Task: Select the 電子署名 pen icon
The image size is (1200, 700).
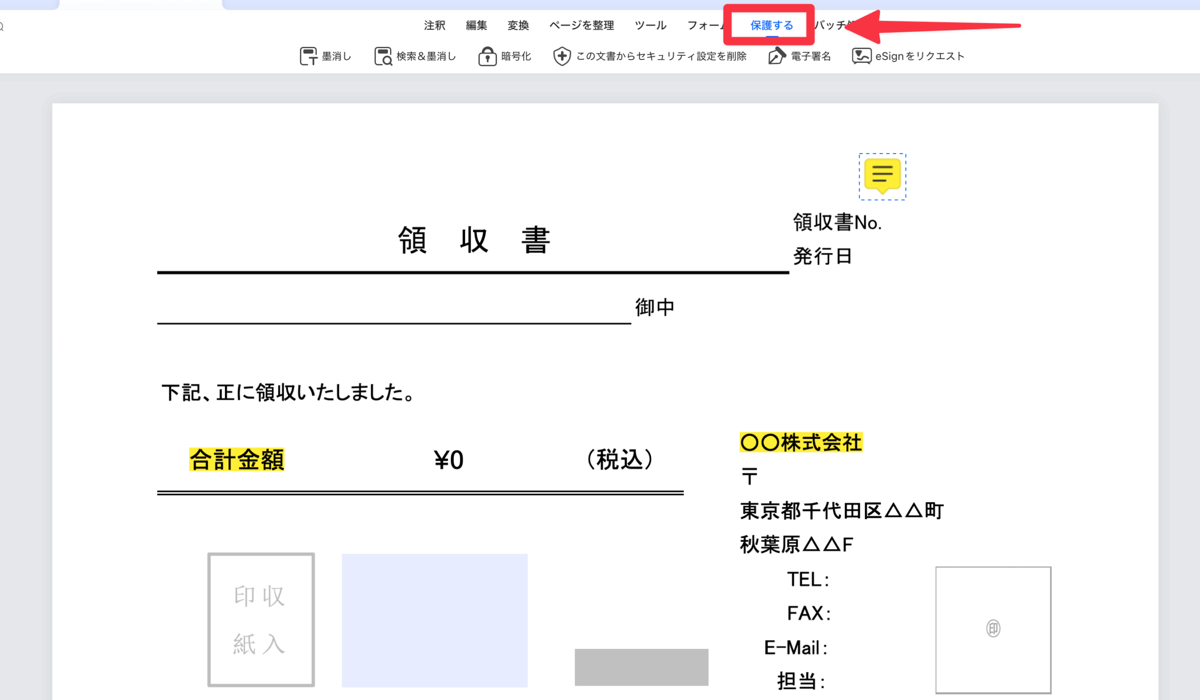Action: (776, 56)
